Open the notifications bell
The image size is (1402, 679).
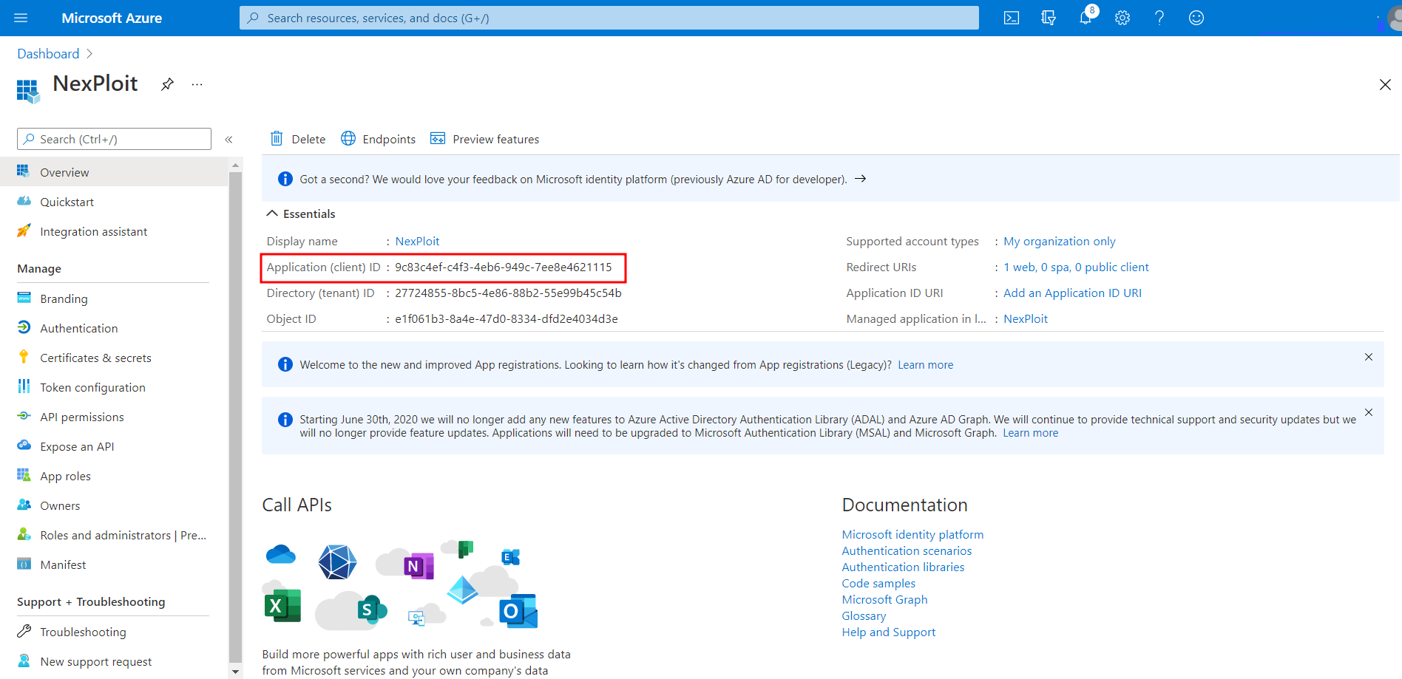(x=1086, y=18)
